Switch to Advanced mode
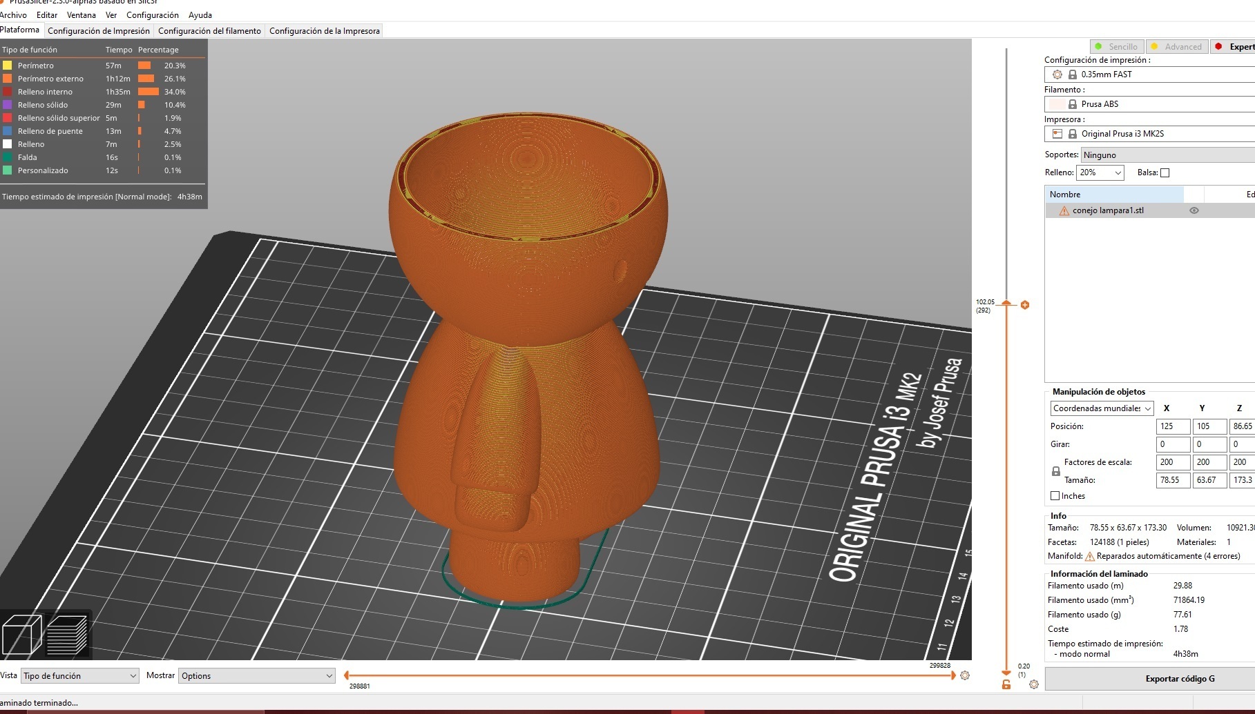The width and height of the screenshot is (1255, 714). pos(1177,46)
